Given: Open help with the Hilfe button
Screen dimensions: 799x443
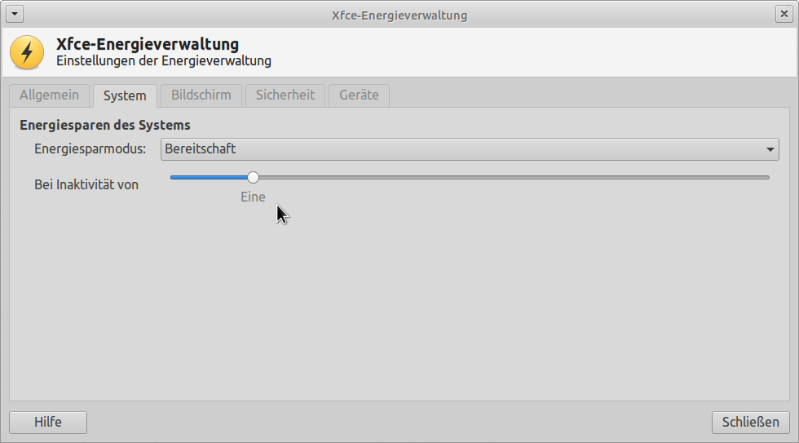Looking at the screenshot, I should click(48, 423).
